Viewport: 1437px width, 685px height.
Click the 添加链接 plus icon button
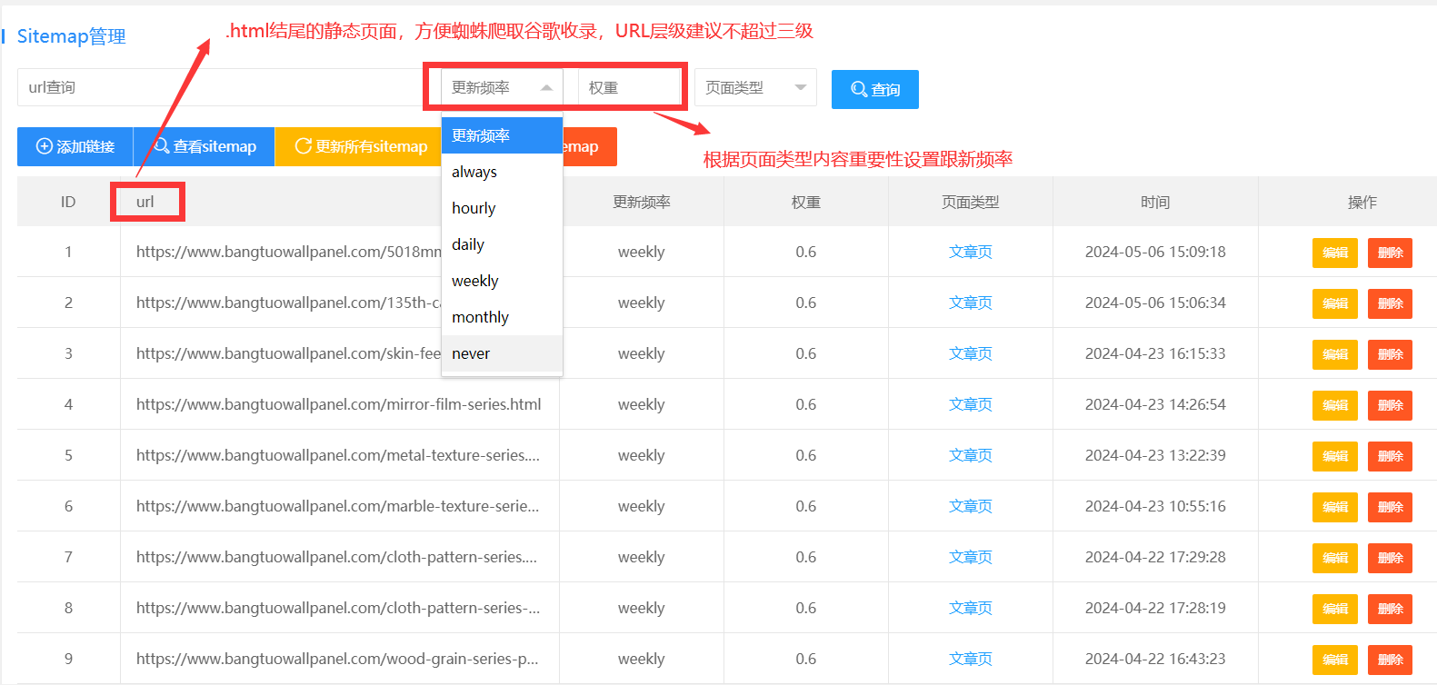point(75,146)
